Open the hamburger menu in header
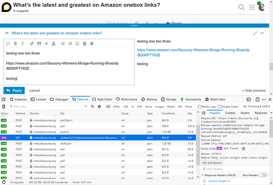 coord(252,7)
